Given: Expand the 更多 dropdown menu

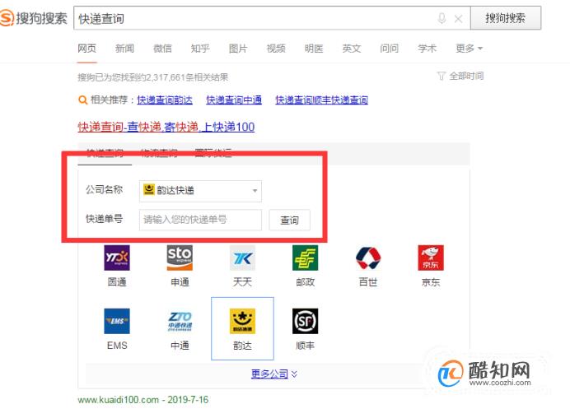Looking at the screenshot, I should [469, 49].
